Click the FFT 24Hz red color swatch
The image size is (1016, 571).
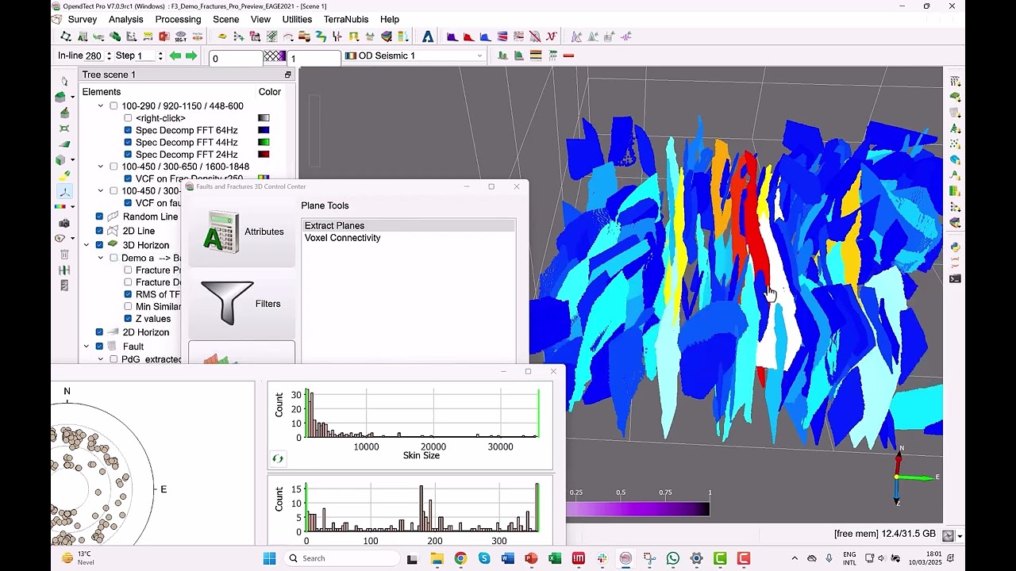click(x=264, y=154)
